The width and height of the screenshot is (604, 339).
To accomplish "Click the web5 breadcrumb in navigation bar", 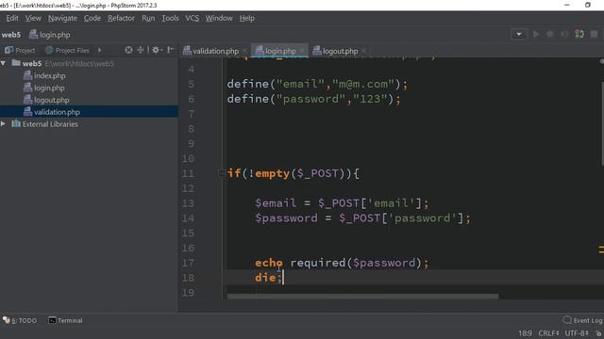I will pyautogui.click(x=10, y=35).
